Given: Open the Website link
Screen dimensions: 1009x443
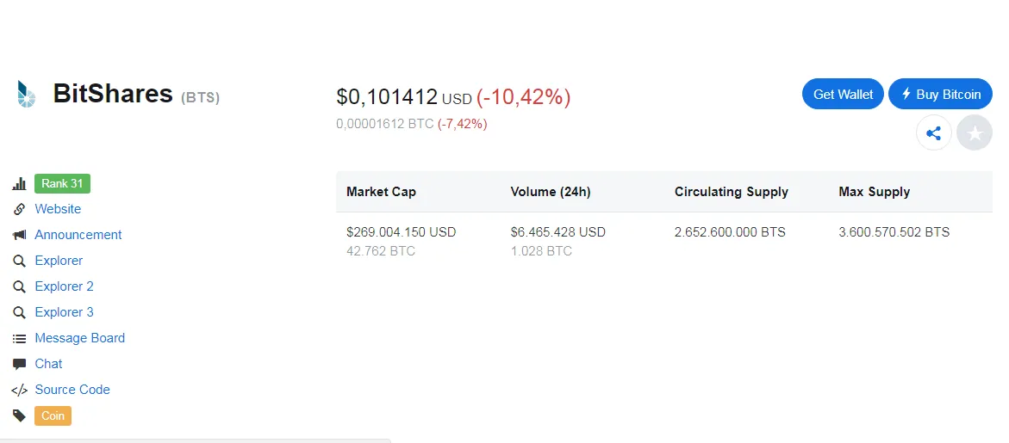Looking at the screenshot, I should tap(58, 209).
